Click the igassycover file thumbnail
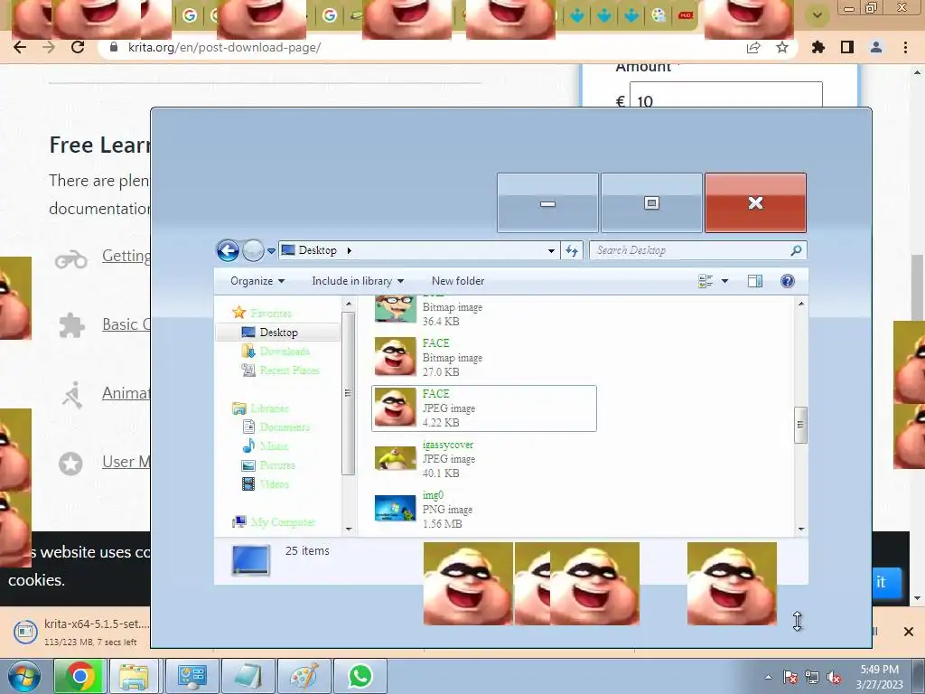The width and height of the screenshot is (925, 694). tap(396, 458)
